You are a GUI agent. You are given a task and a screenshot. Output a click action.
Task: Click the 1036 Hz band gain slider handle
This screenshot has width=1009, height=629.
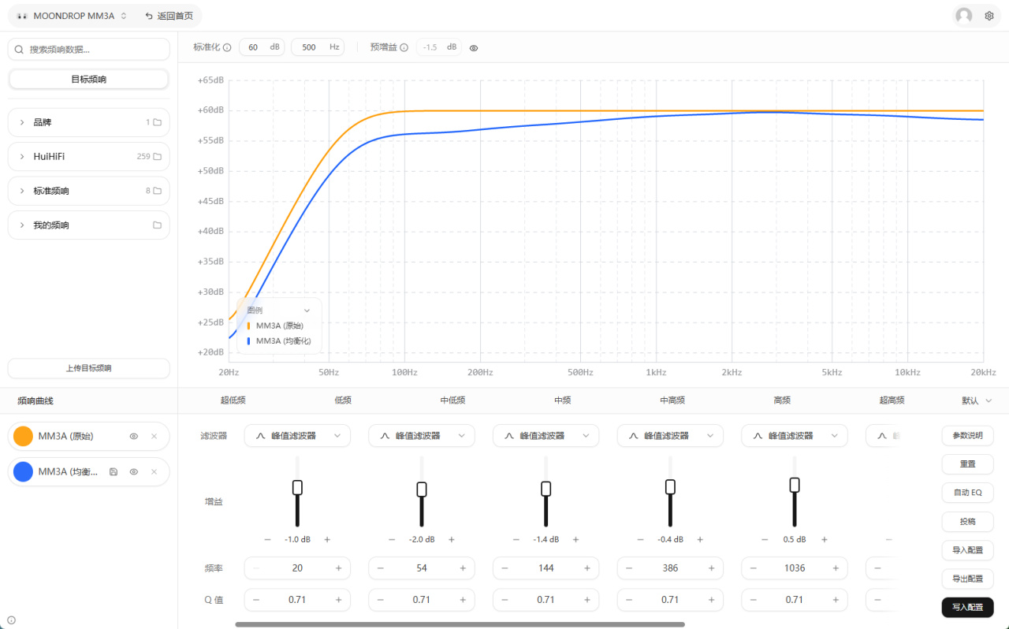pos(795,485)
